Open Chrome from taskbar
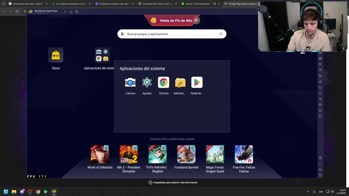The height and width of the screenshot is (196, 349). pos(38,192)
